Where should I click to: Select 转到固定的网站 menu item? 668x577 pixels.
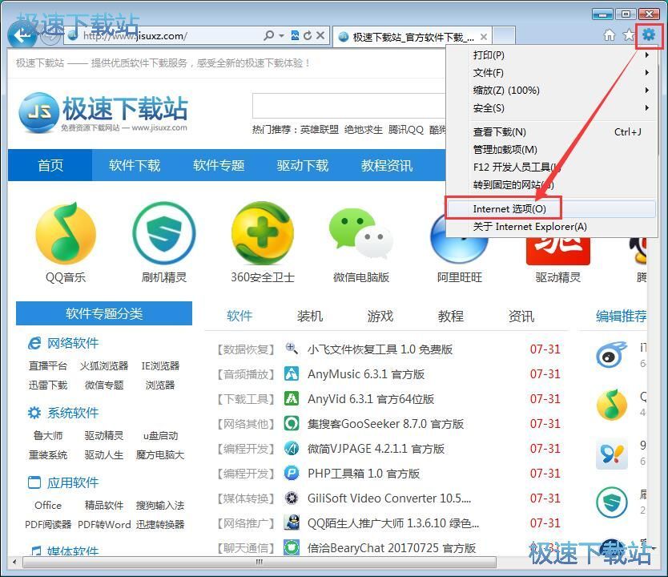tap(551, 184)
